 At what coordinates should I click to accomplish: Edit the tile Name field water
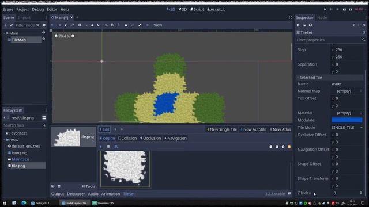coord(347,84)
